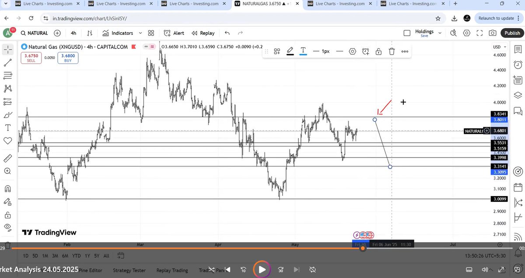Click the replay timeline marker on red bar
This screenshot has height=278, width=525.
(363, 248)
